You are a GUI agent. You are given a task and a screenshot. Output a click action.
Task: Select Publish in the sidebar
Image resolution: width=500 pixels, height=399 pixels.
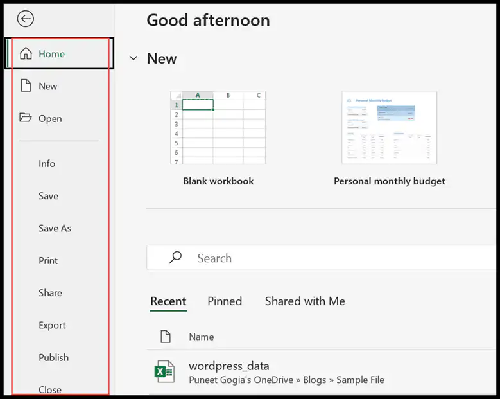53,357
